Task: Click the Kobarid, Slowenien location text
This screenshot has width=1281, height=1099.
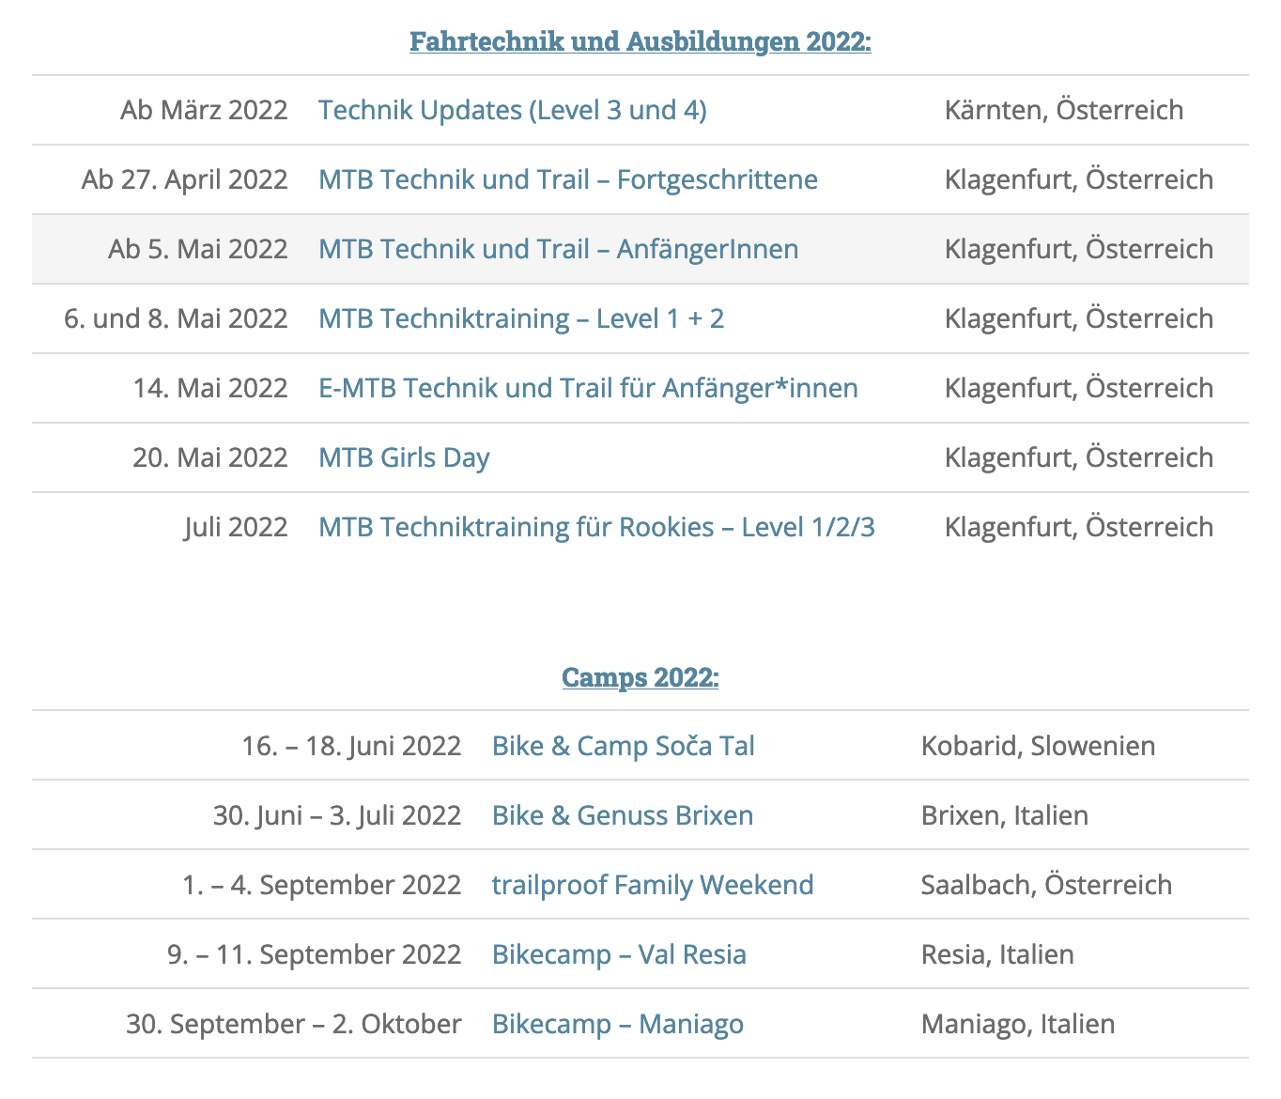Action: point(1039,746)
